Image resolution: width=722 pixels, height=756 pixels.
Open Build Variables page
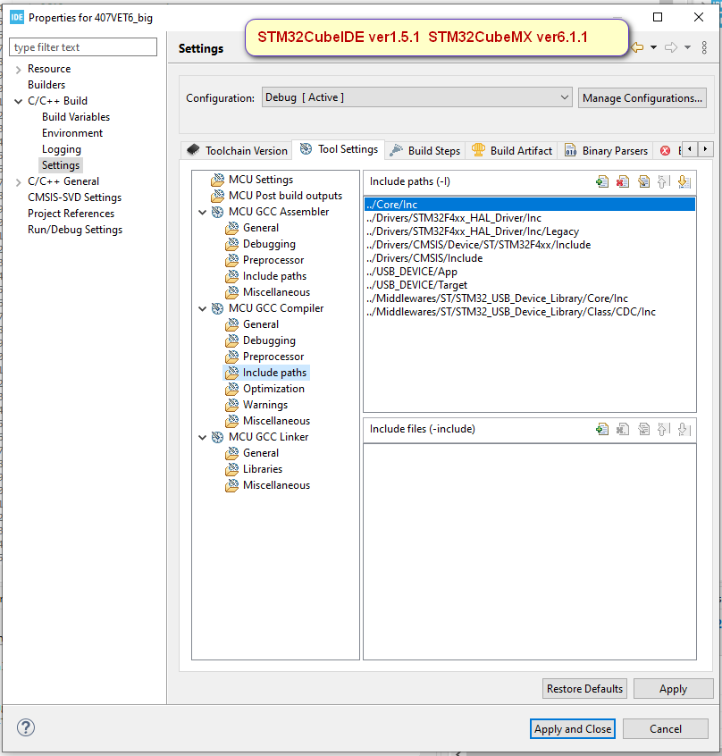[76, 117]
